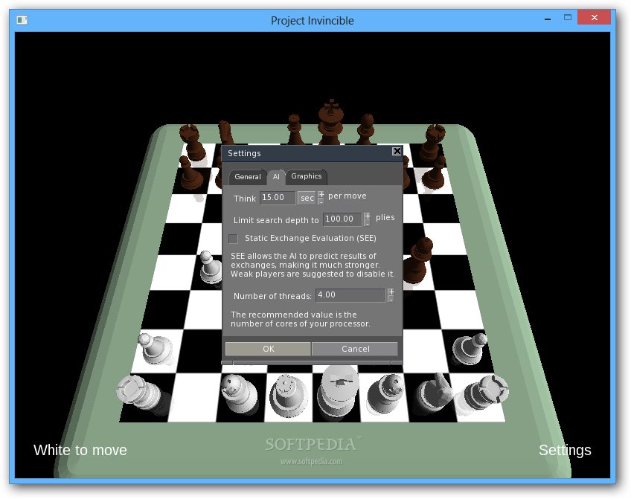
Task: Select the white pawn on right edge
Action: (x=470, y=348)
